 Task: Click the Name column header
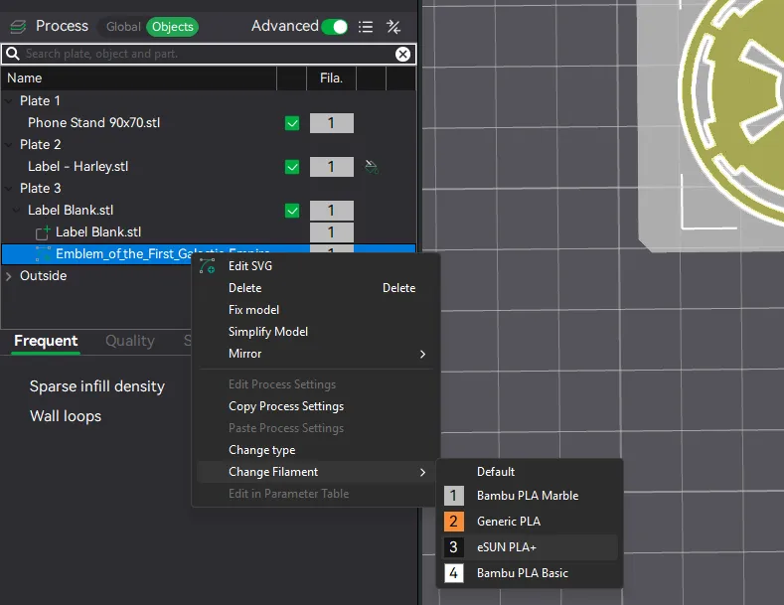pos(25,78)
